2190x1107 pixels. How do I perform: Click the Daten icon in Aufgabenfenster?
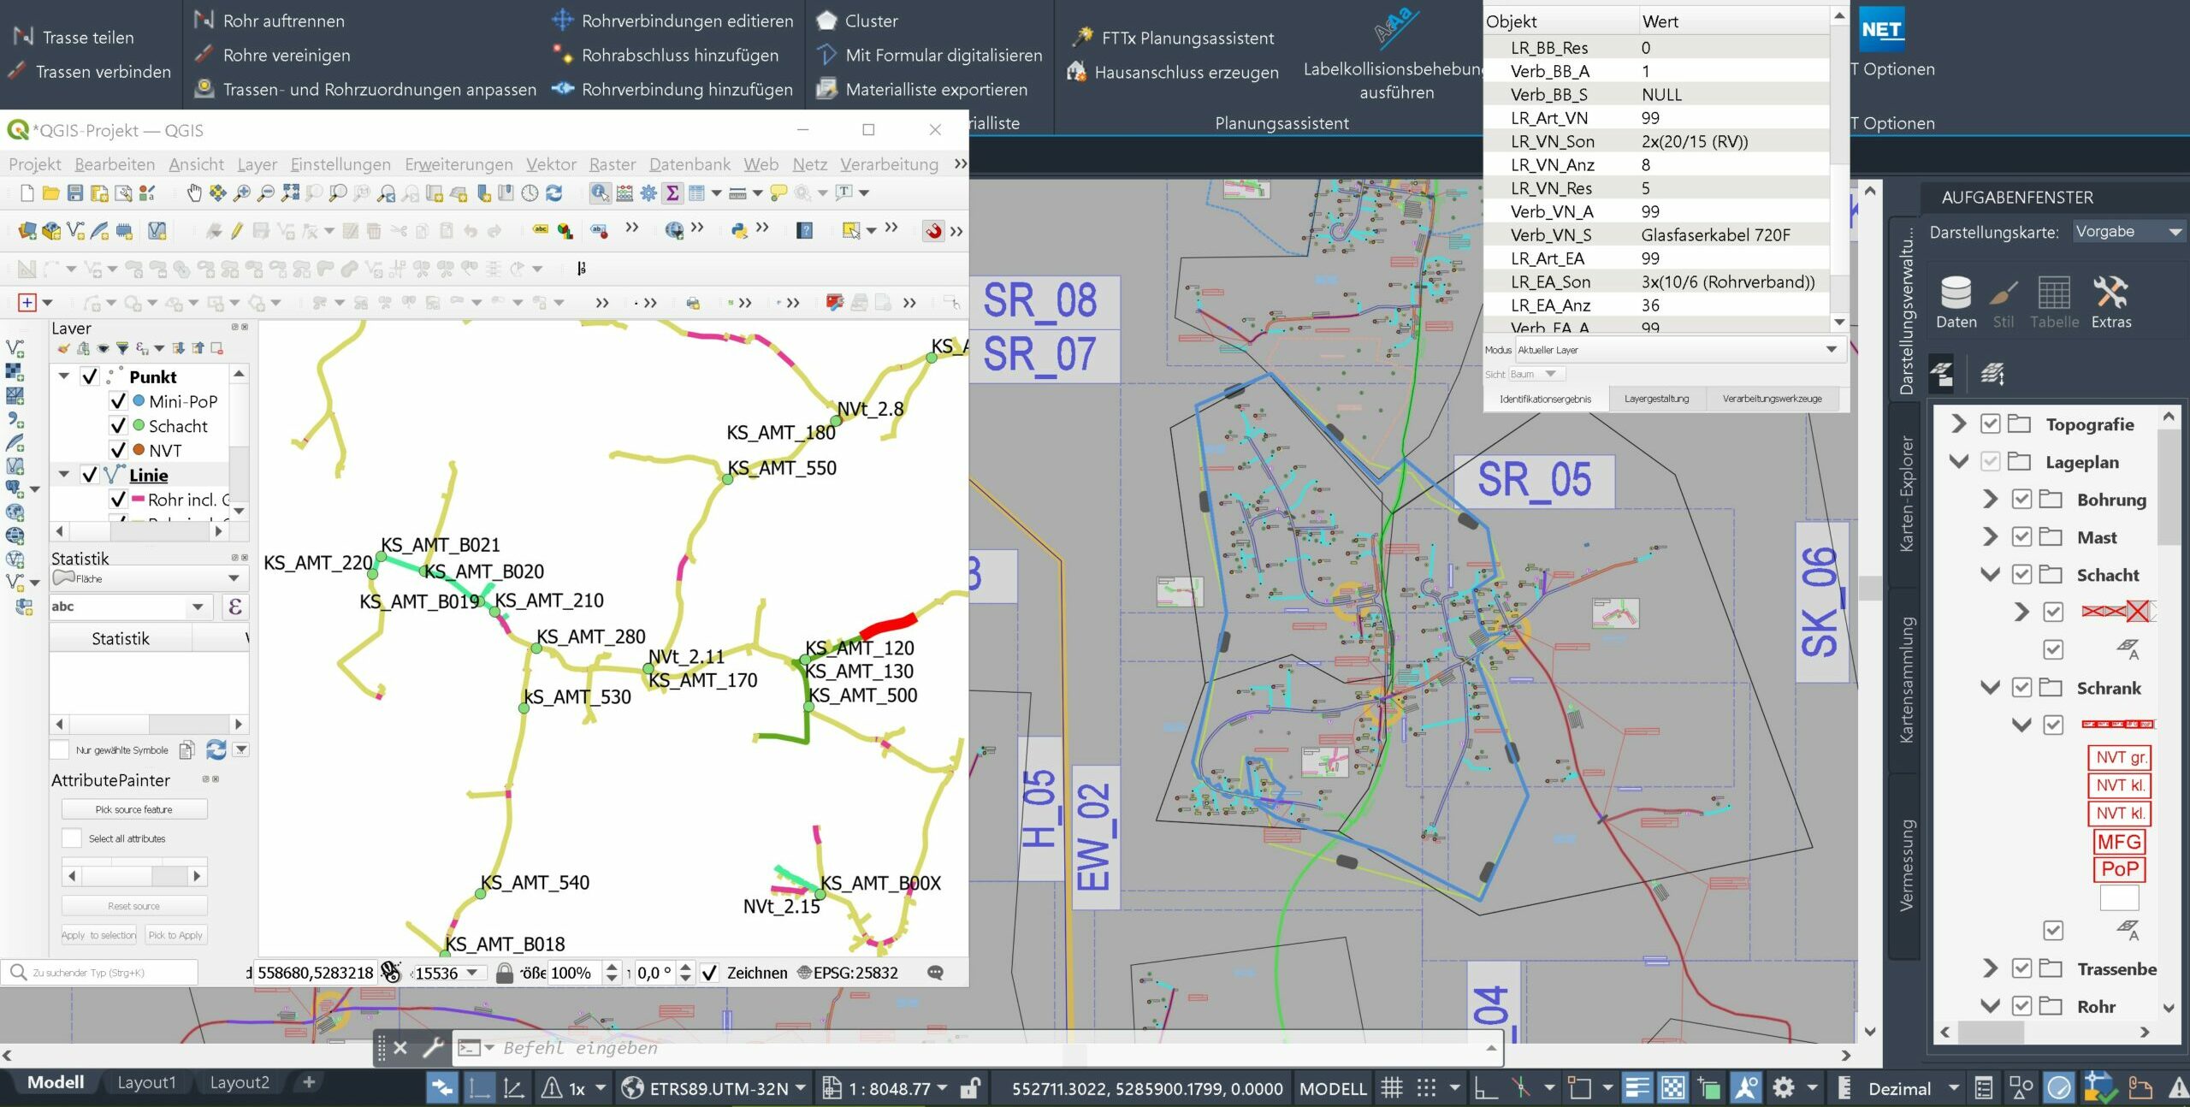click(1956, 302)
